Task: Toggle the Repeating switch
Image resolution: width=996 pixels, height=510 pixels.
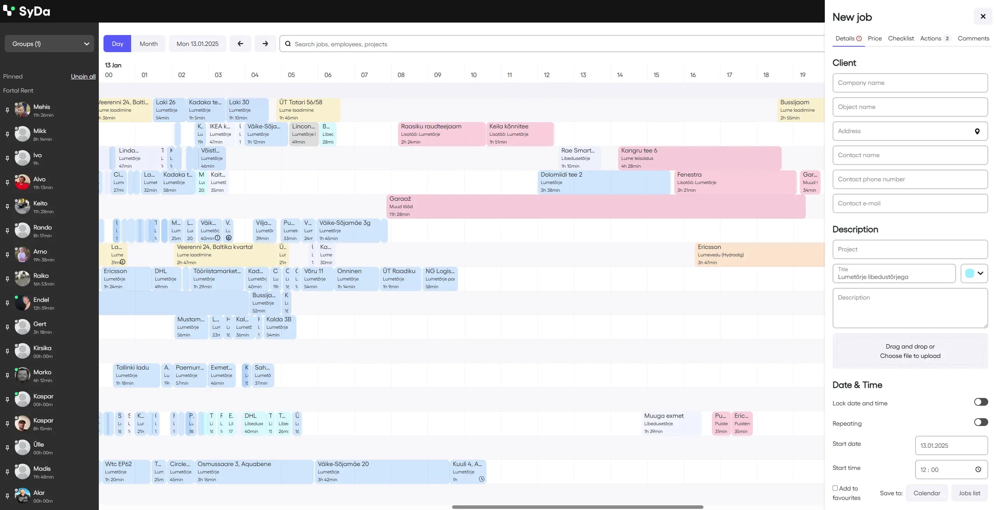Action: pyautogui.click(x=981, y=422)
